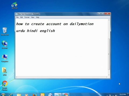Click the vertical scrollbar down arrow

pos(109,75)
